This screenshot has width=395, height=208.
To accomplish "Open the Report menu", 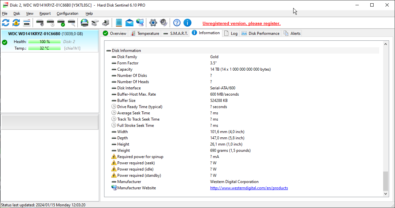I will pyautogui.click(x=45, y=13).
